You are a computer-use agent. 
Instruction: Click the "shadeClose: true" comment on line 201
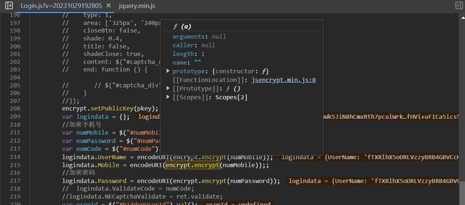114,54
